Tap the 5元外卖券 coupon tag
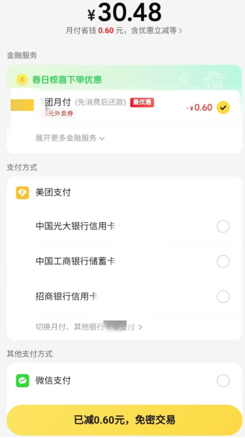The height and width of the screenshot is (438, 245). pos(58,113)
